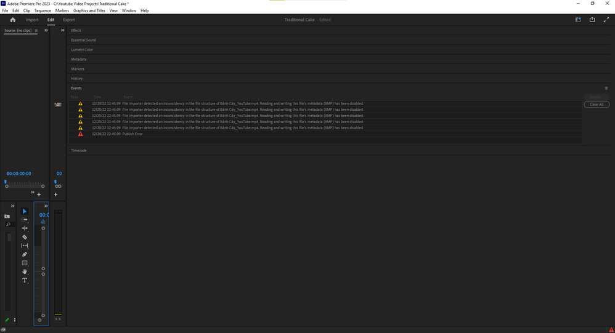Expand the History panel

click(x=77, y=78)
